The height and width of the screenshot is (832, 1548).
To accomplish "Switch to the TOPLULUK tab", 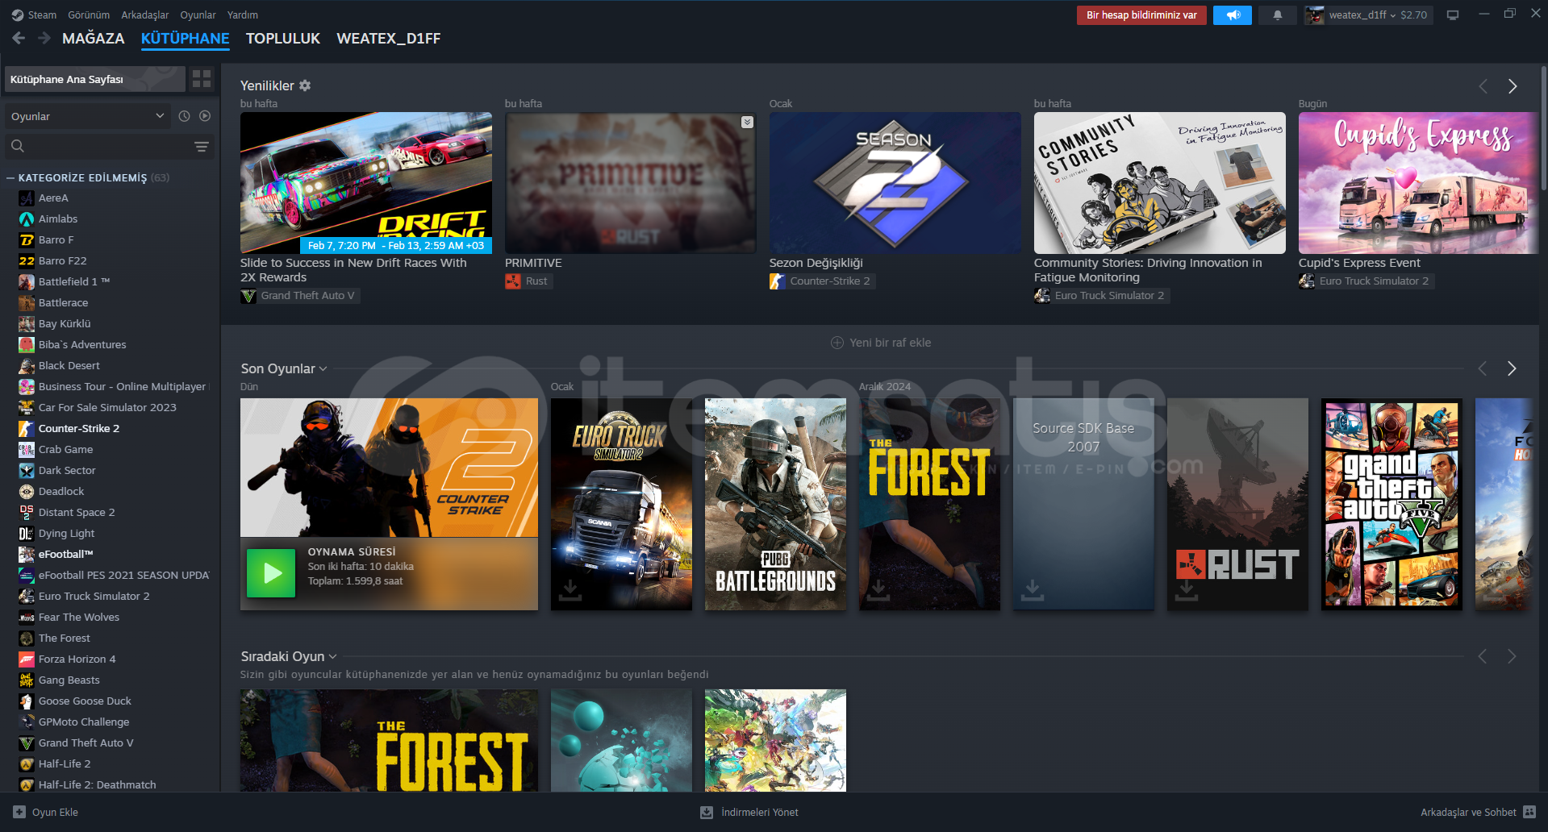I will click(x=283, y=38).
